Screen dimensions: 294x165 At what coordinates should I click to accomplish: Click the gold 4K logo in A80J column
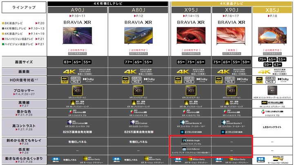point(130,72)
